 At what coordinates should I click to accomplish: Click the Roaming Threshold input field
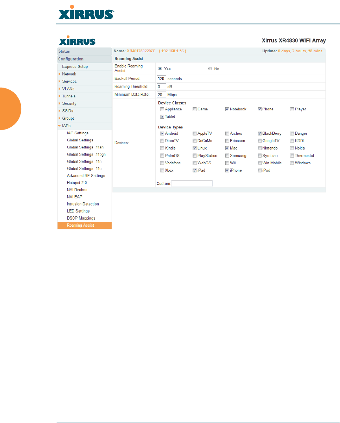(x=161, y=86)
